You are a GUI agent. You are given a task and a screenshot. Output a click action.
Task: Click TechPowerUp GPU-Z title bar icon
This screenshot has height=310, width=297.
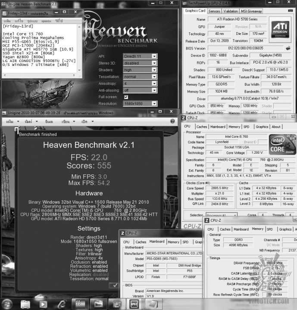[184, 3]
